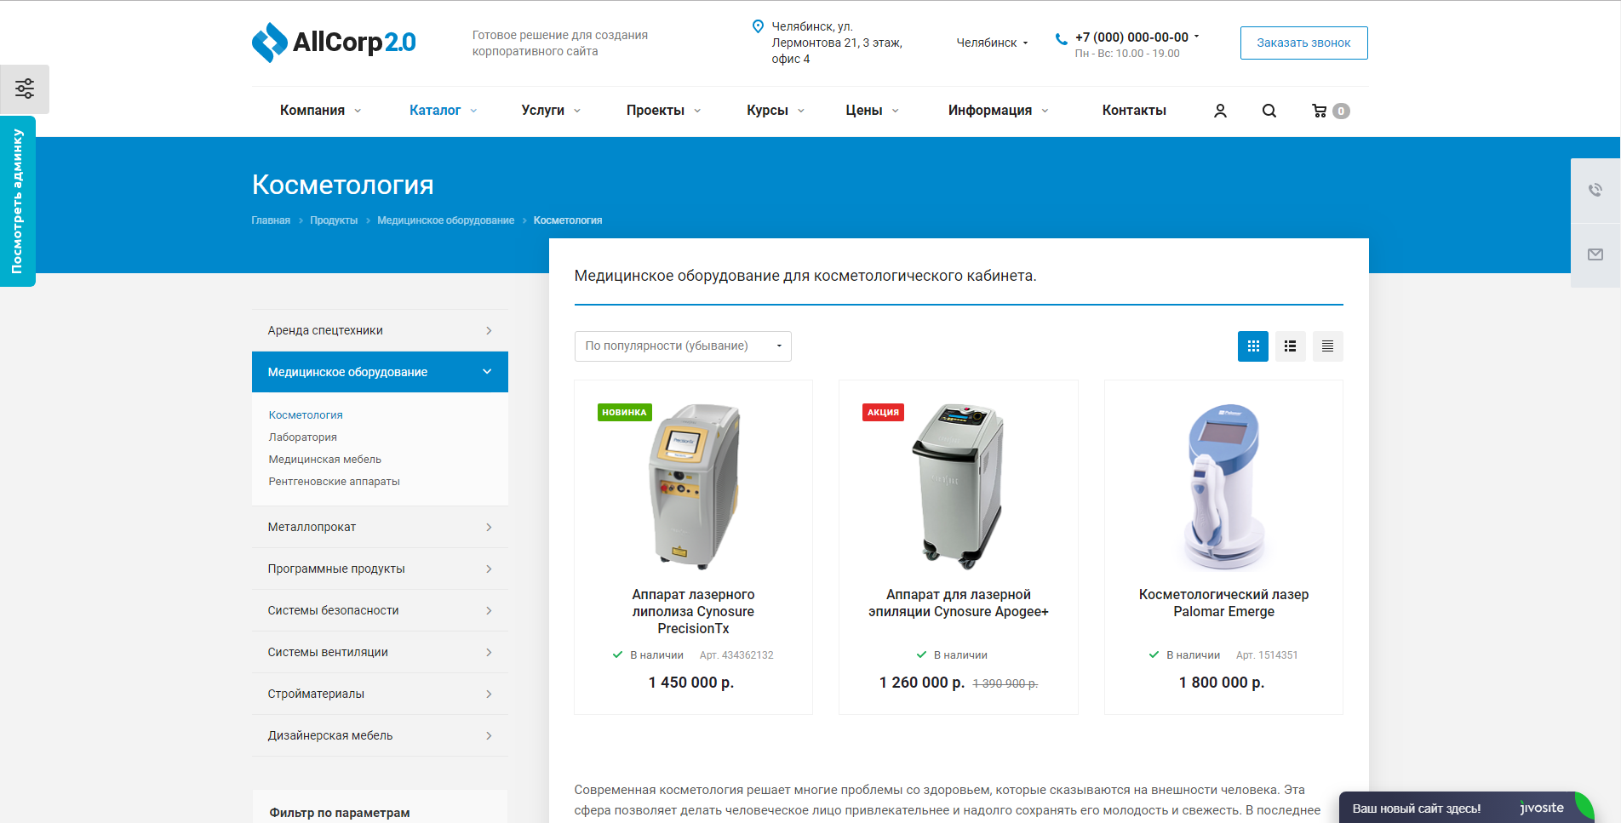Expand the phone number dropdown arrow
This screenshot has width=1621, height=823.
pos(1196,37)
